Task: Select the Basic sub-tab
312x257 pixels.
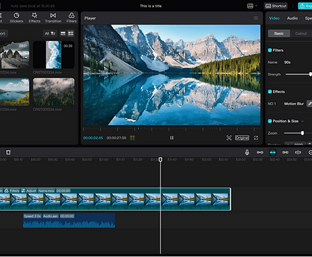Action: tap(279, 33)
